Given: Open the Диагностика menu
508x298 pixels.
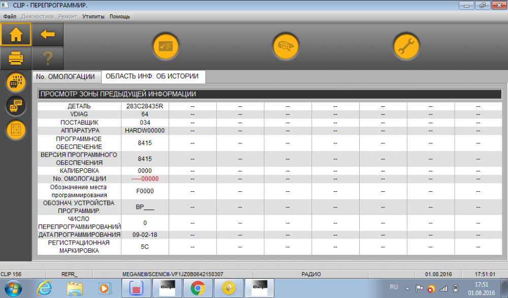Looking at the screenshot, I should tap(37, 17).
